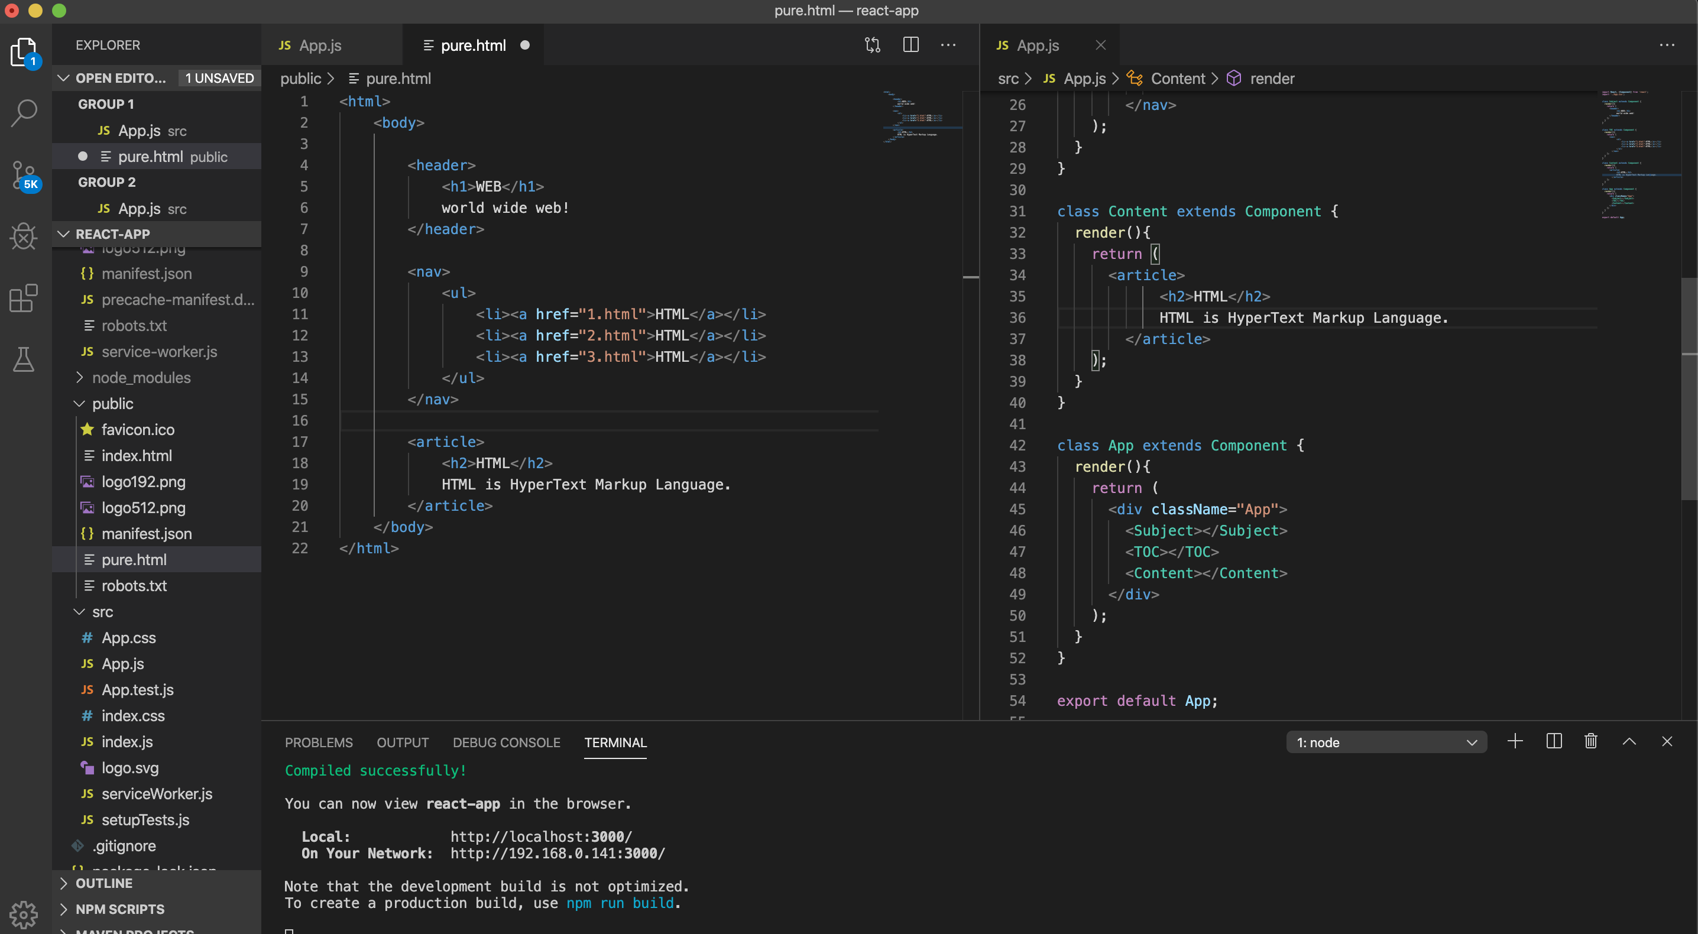The image size is (1698, 934).
Task: Open index.html in the public folder
Action: 137,455
